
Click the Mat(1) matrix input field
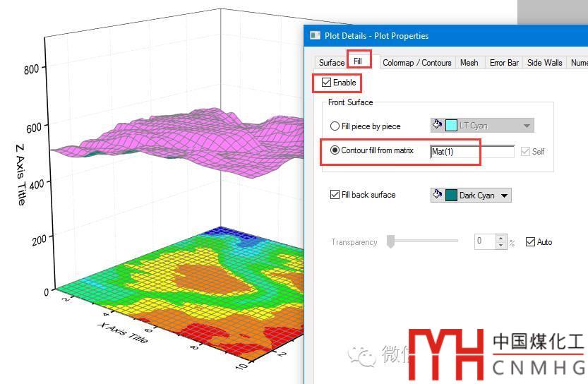pyautogui.click(x=472, y=152)
